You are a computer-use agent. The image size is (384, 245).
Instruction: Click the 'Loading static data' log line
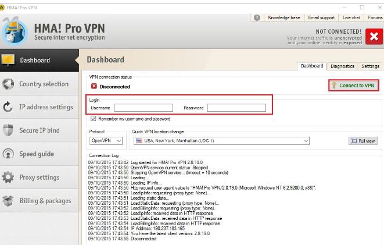(x=129, y=198)
